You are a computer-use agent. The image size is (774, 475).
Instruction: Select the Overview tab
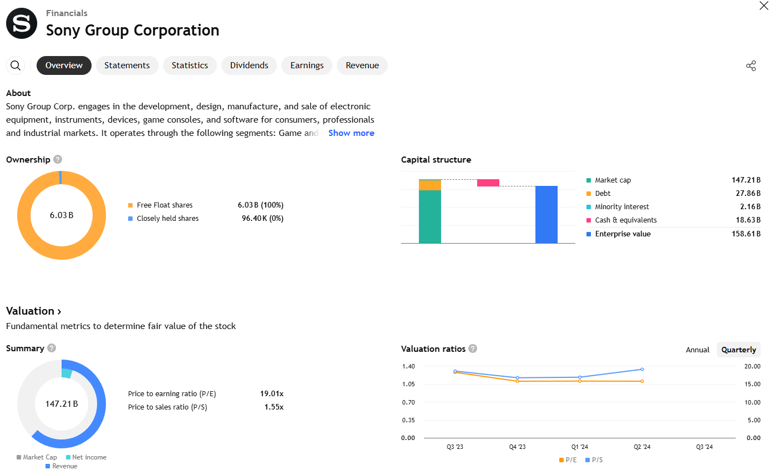tap(64, 65)
